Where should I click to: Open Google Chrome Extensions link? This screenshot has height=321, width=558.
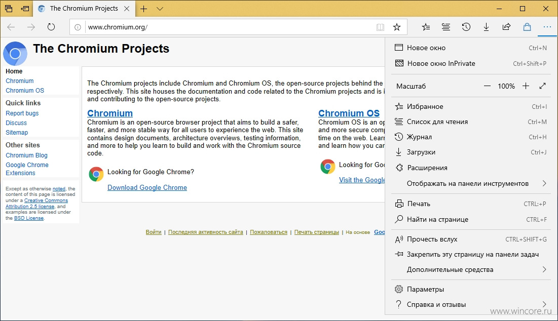coord(27,169)
